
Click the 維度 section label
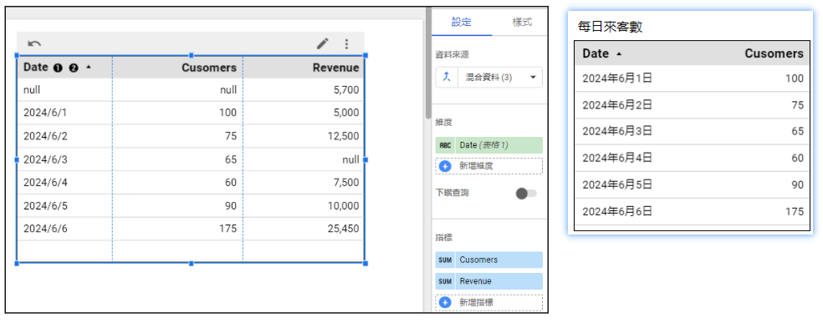click(x=443, y=123)
